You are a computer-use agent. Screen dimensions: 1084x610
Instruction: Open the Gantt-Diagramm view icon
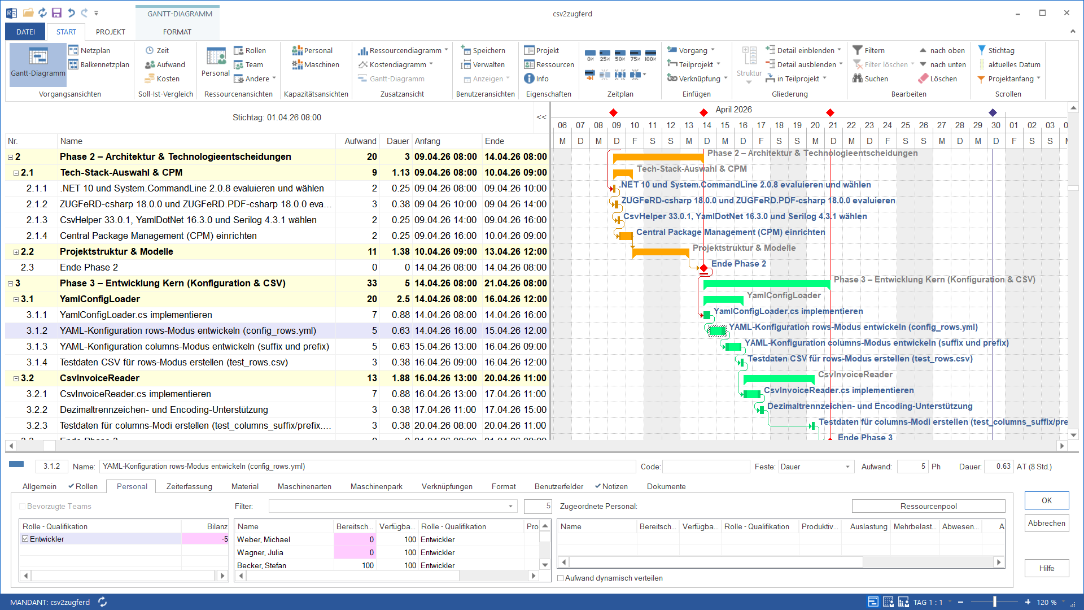38,63
